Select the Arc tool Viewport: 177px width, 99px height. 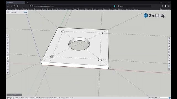click(x=8, y=52)
